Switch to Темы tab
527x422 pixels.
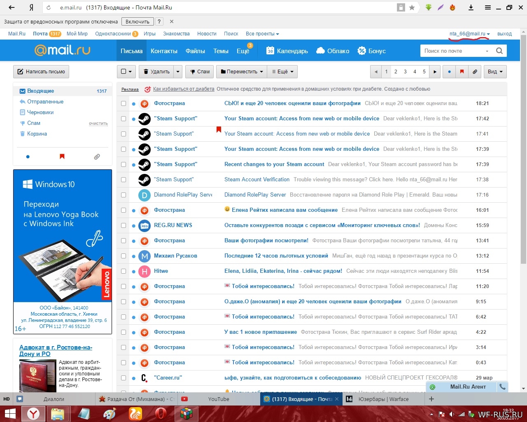click(221, 51)
